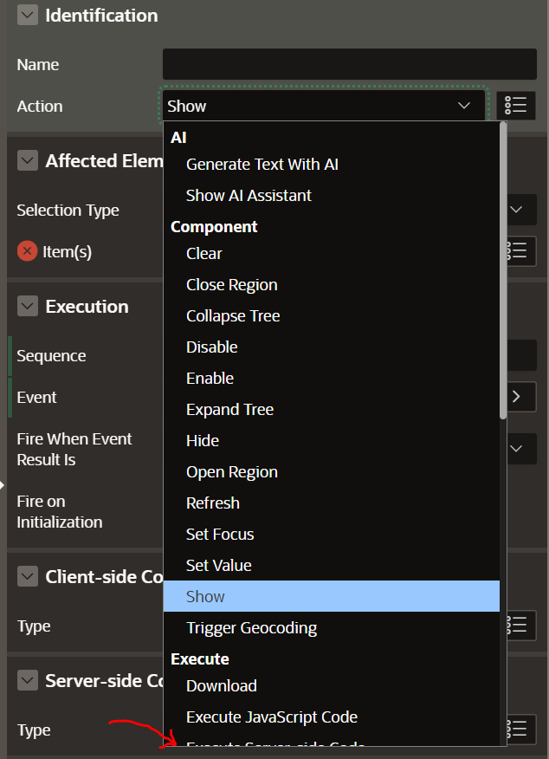The width and height of the screenshot is (549, 759).
Task: Click the Sequence property label
Action: (51, 356)
